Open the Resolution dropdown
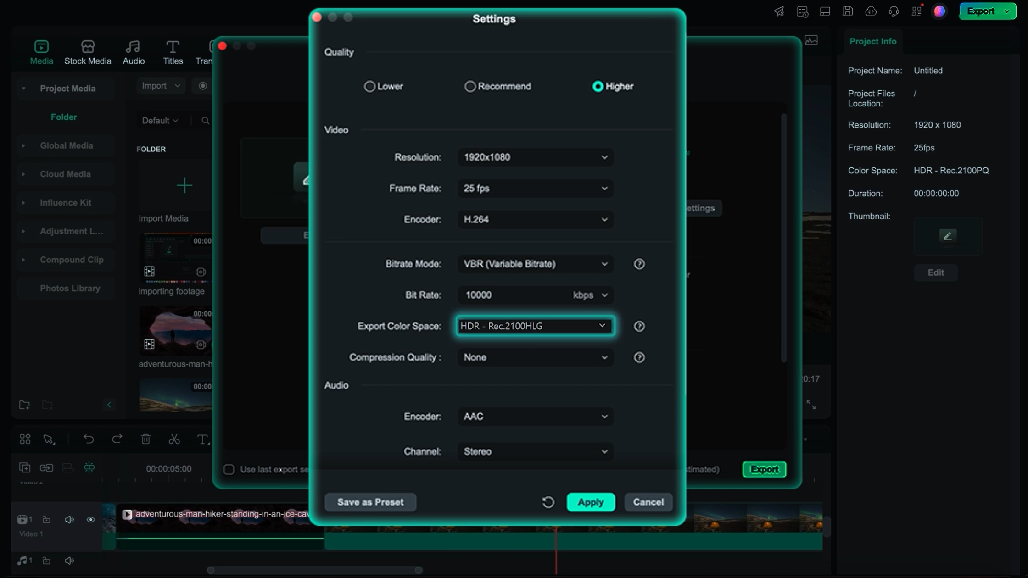1028x578 pixels. click(x=535, y=157)
